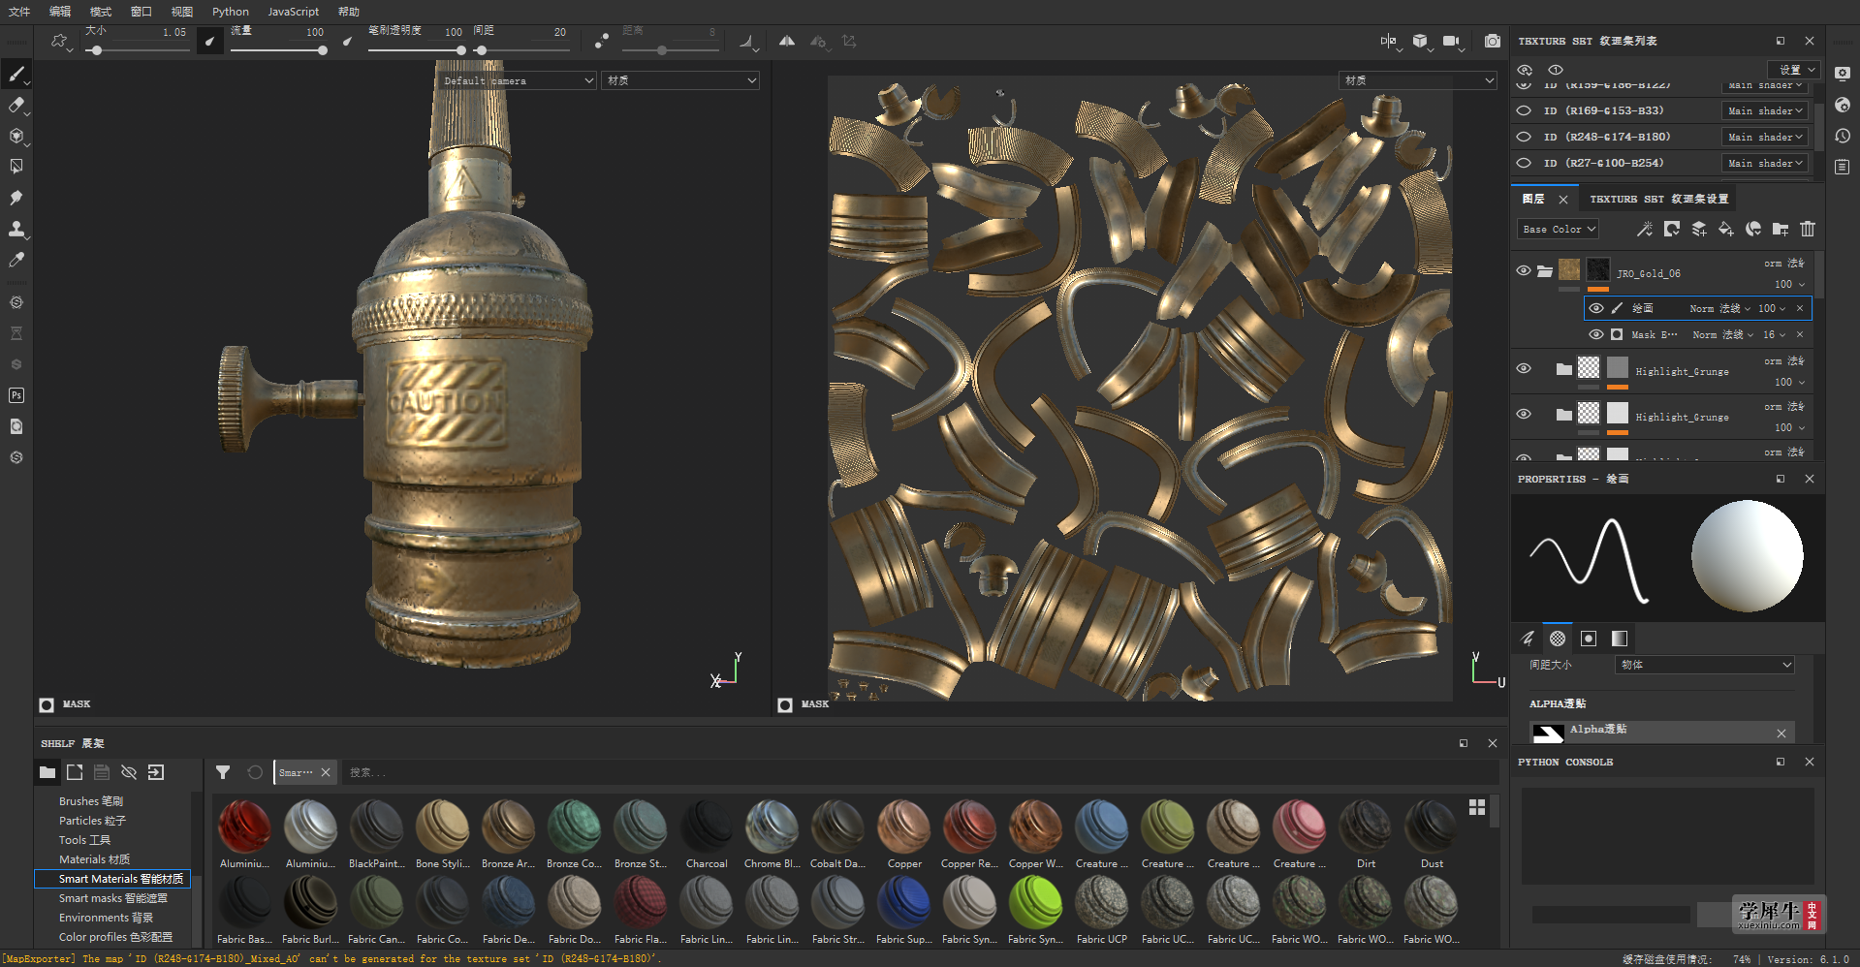Adjust the 间距 spacing slider

pos(521,50)
